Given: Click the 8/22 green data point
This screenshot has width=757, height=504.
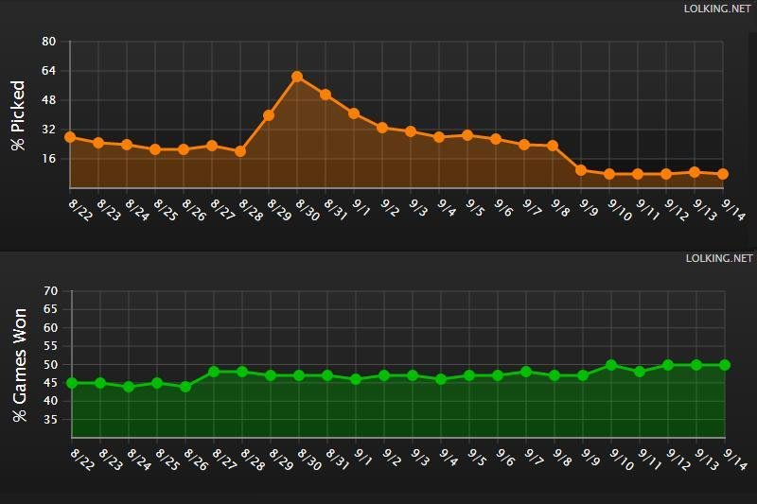Looking at the screenshot, I should click(72, 383).
